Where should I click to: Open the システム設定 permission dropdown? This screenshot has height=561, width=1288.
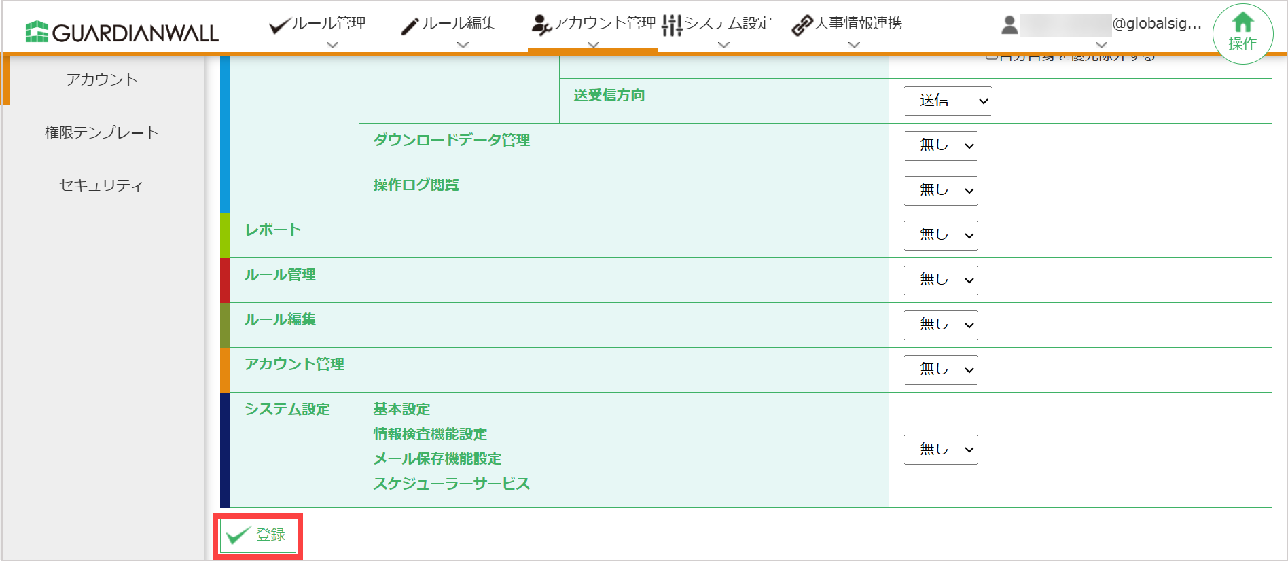[940, 450]
